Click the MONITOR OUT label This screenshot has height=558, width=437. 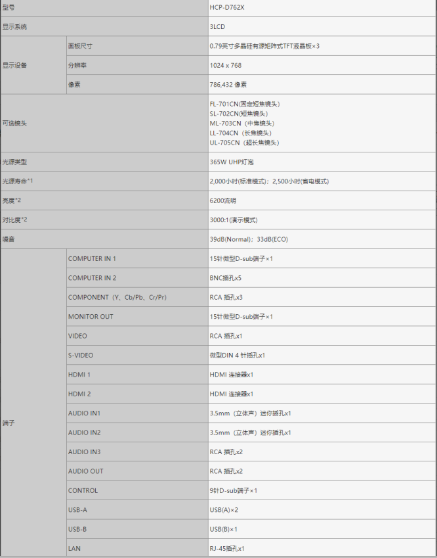(91, 317)
